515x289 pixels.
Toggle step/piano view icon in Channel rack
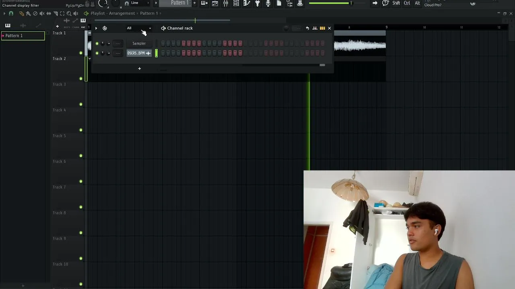coord(322,28)
